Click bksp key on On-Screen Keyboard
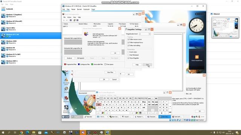This screenshot has width=241, height=135. pyautogui.click(x=144, y=102)
